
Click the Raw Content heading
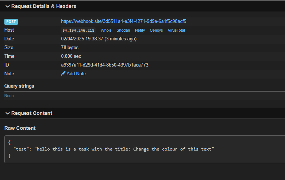(20, 128)
